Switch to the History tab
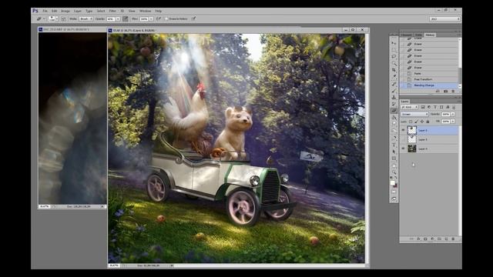The image size is (493, 277). pyautogui.click(x=430, y=35)
